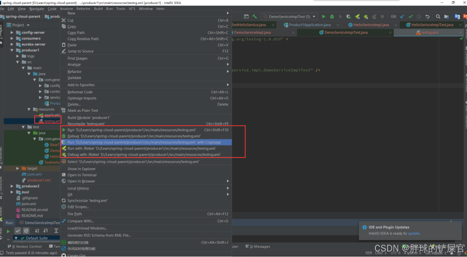The width and height of the screenshot is (467, 257).
Task: Open the View menu in menu bar
Action: tap(22, 9)
